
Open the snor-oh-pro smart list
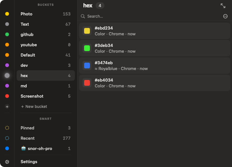pos(45,148)
